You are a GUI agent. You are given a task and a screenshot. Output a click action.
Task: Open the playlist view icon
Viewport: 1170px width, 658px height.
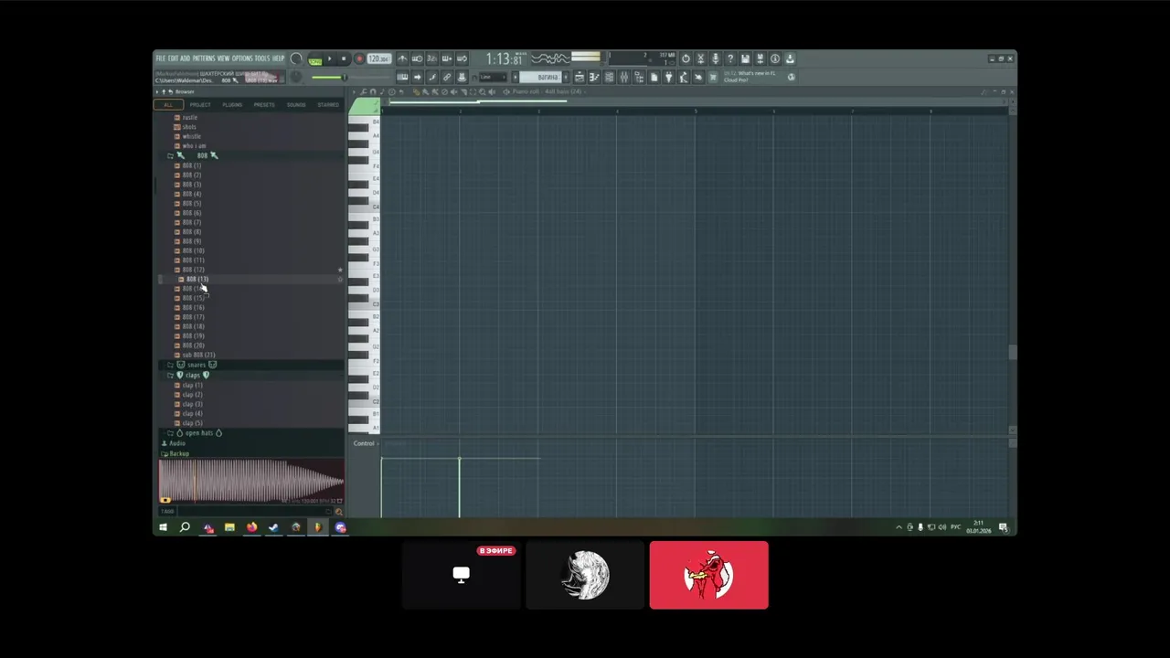point(580,77)
